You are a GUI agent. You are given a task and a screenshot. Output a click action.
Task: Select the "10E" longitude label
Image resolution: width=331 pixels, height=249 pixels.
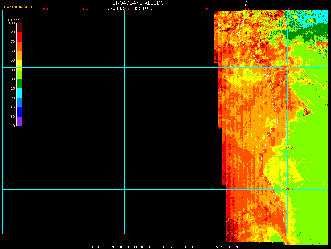248,9
